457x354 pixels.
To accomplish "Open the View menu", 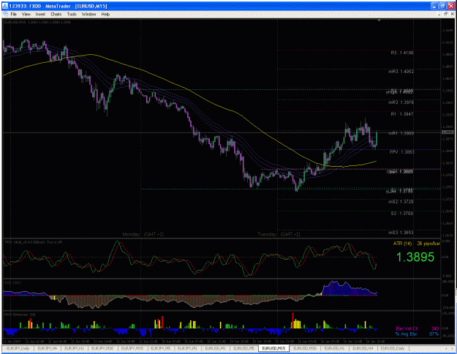I will click(26, 14).
